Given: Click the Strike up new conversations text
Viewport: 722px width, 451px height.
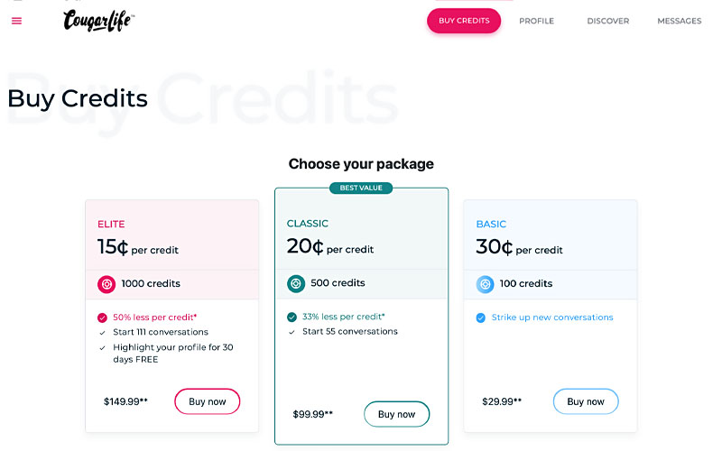Looking at the screenshot, I should 552,318.
